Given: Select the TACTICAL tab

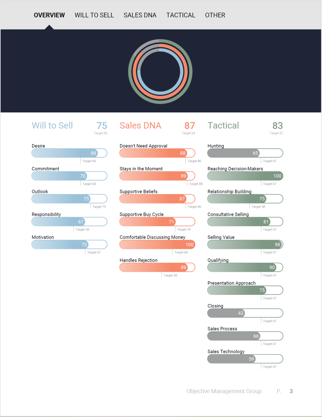Looking at the screenshot, I should [x=181, y=15].
